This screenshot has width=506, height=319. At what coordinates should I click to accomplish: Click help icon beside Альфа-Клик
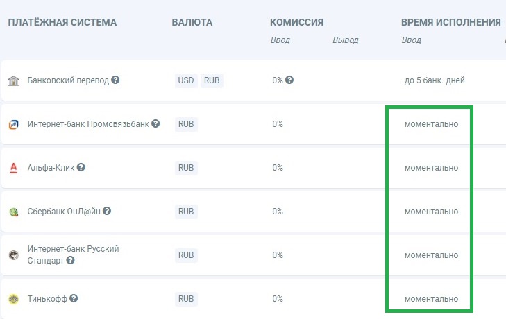(81, 168)
